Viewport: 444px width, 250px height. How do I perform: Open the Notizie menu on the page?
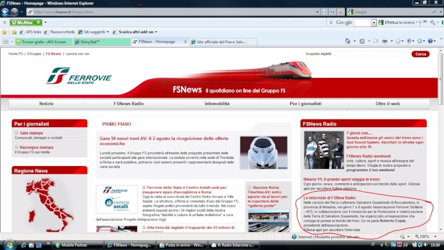click(x=46, y=104)
